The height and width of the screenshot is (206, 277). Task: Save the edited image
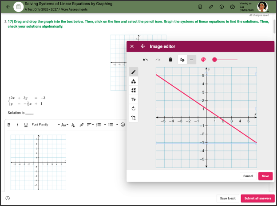(265, 176)
